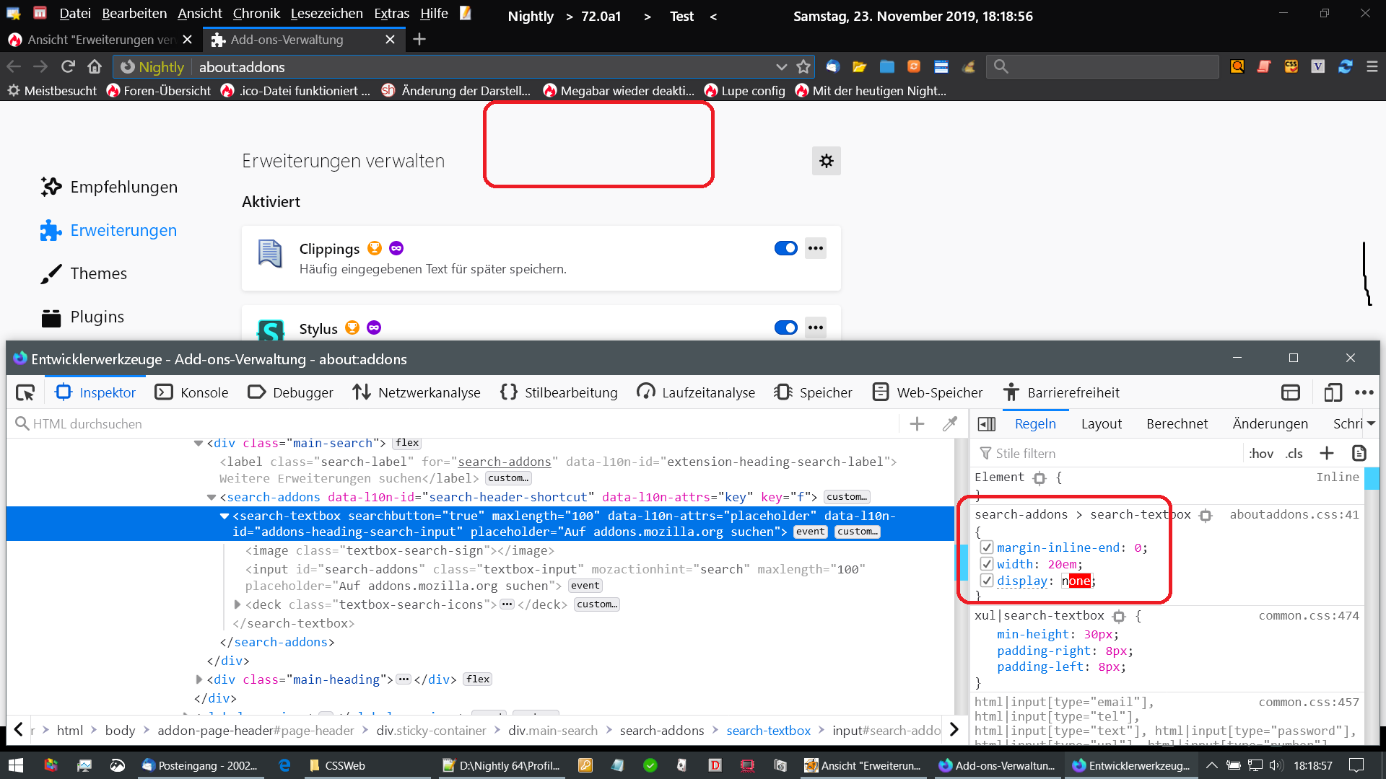Viewport: 1386px width, 779px height.
Task: Uncheck the width: 20em declaration
Action: click(987, 564)
